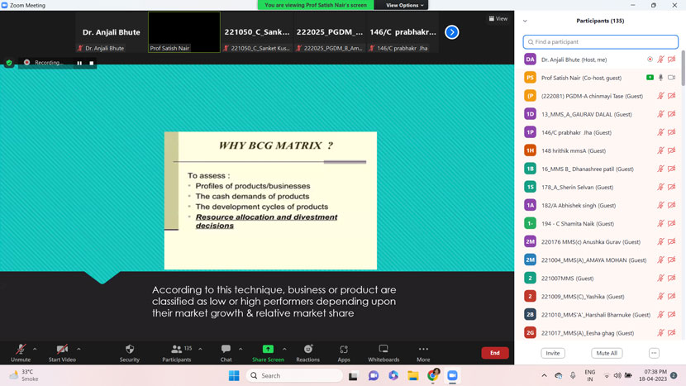The image size is (686, 386).
Task: Toggle Start Video on
Action: click(x=62, y=352)
